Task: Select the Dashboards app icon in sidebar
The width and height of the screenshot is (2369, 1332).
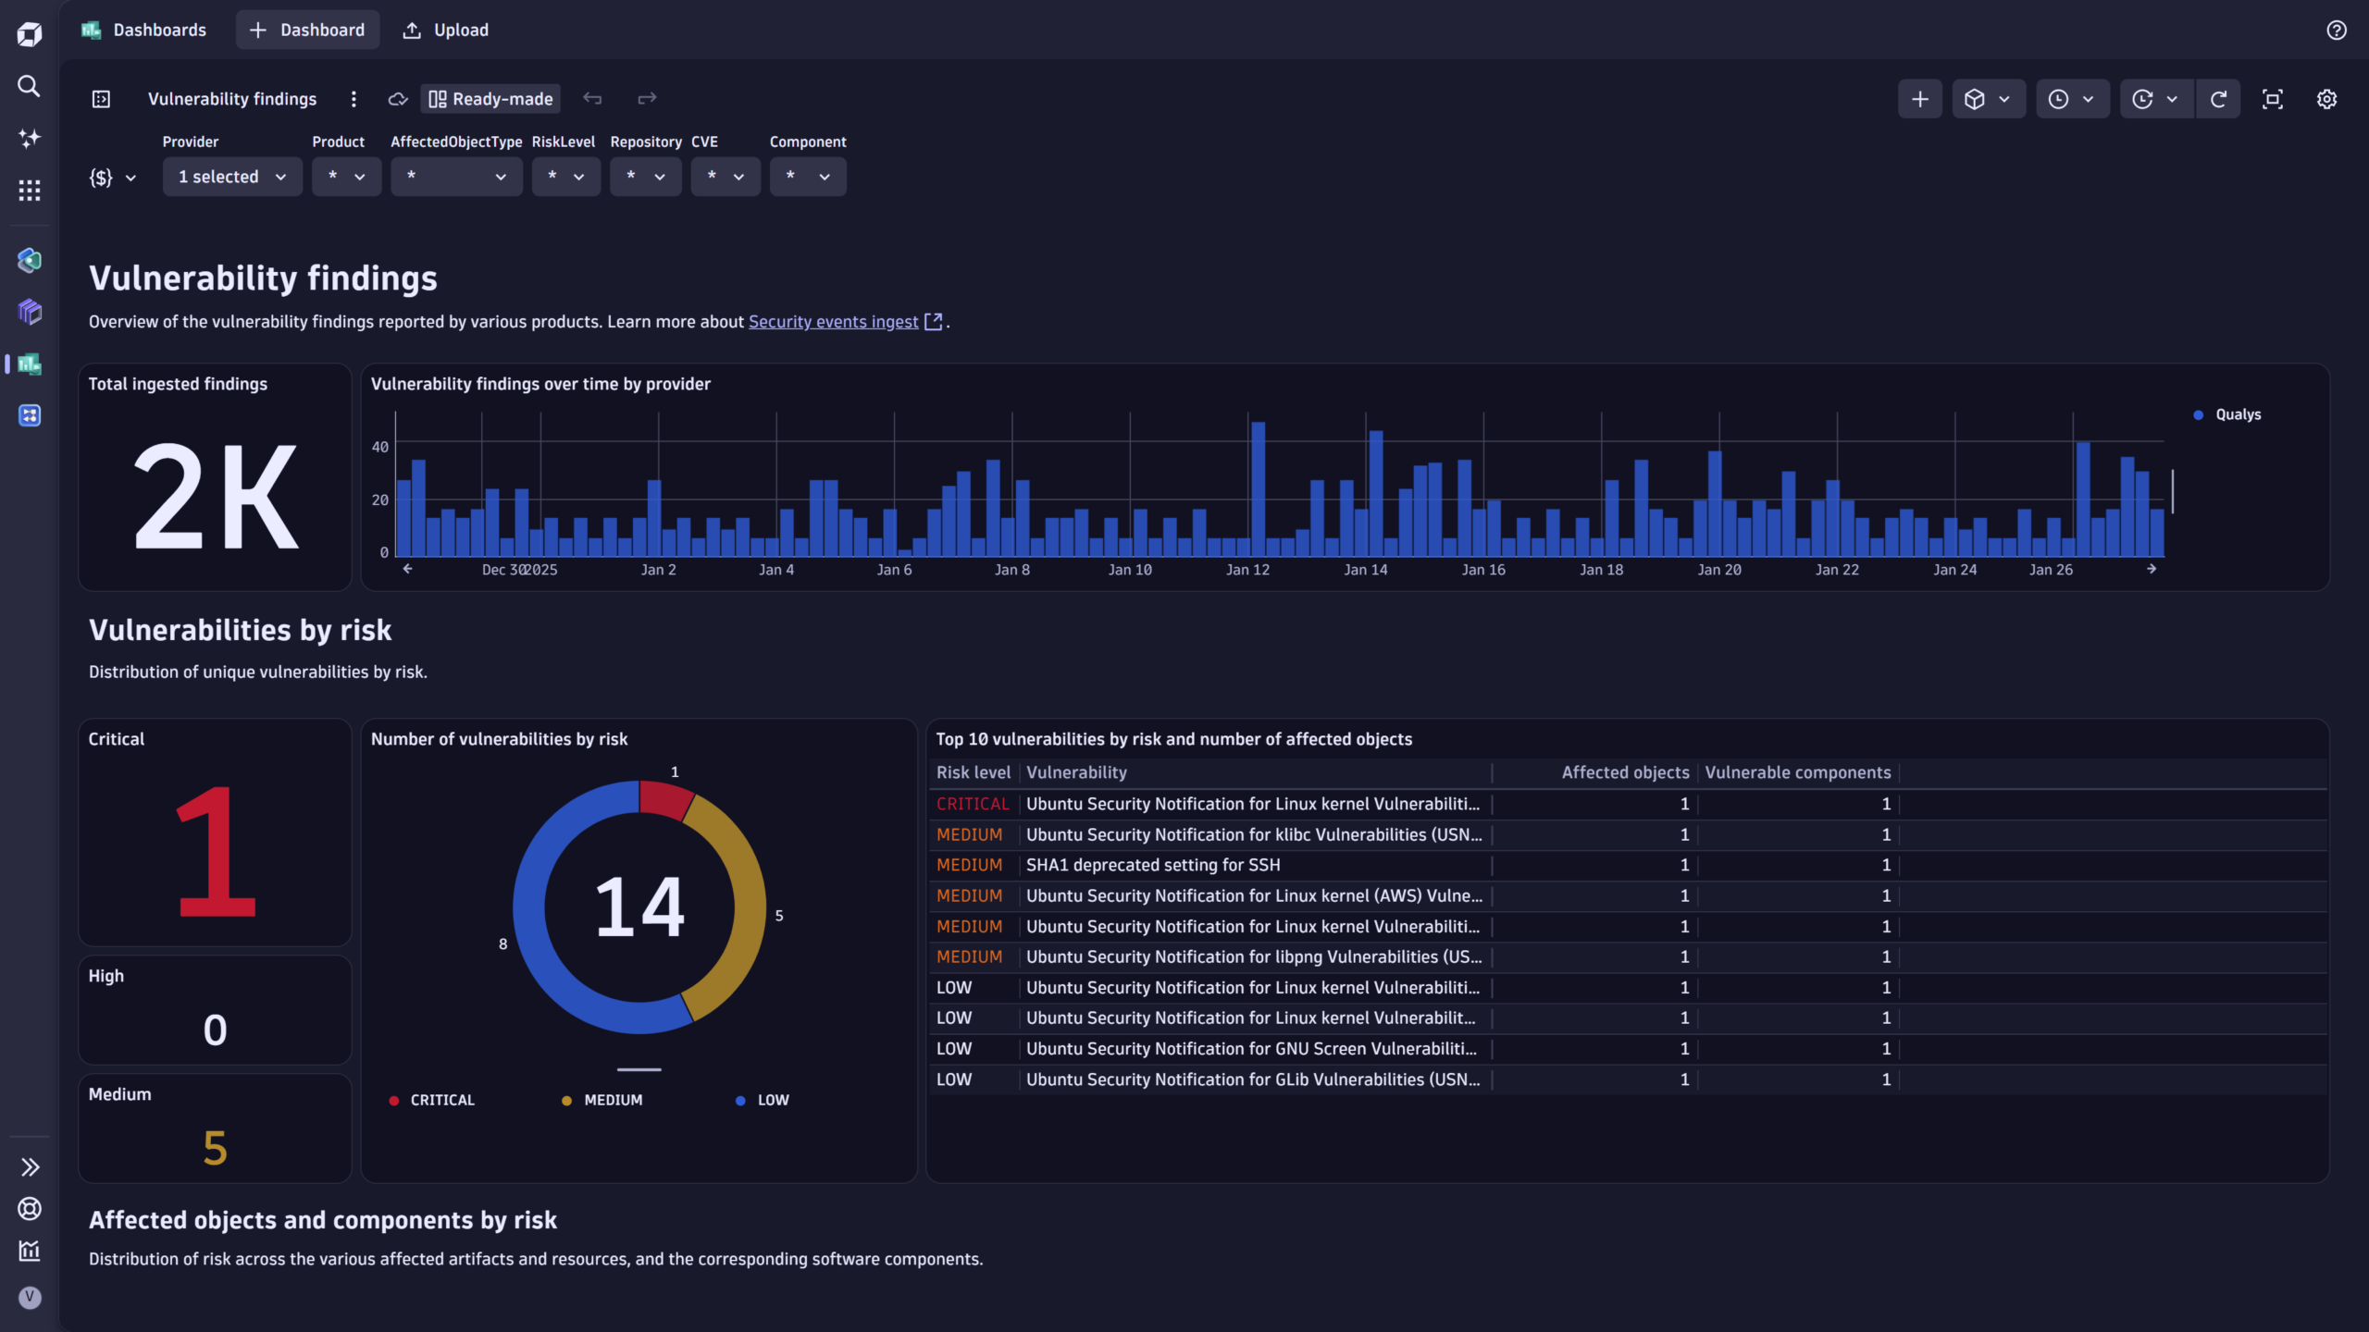Action: 29,364
